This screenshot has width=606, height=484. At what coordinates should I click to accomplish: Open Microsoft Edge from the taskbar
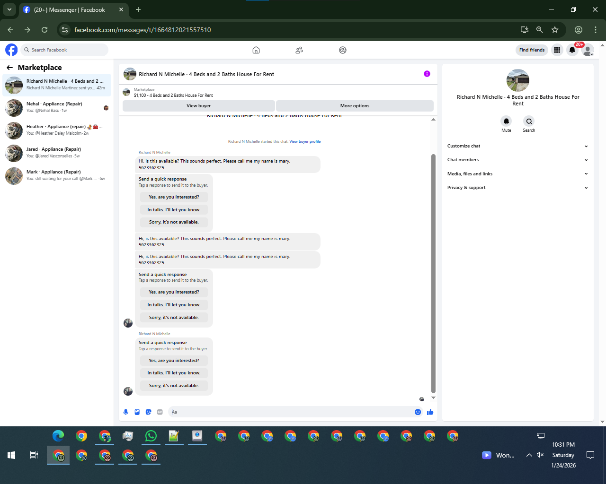tap(58, 436)
